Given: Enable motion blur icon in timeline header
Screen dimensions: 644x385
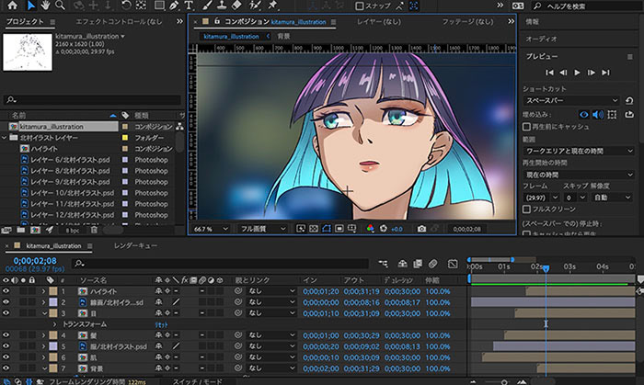Looking at the screenshot, I should [x=433, y=264].
